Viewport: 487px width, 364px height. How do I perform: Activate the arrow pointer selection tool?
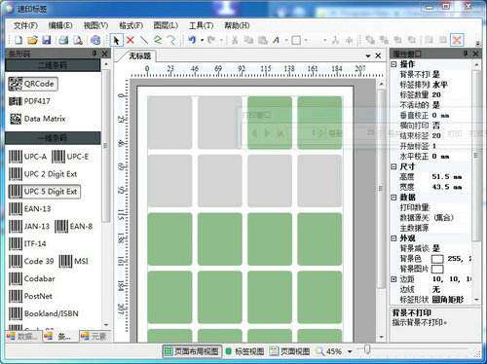coord(116,40)
